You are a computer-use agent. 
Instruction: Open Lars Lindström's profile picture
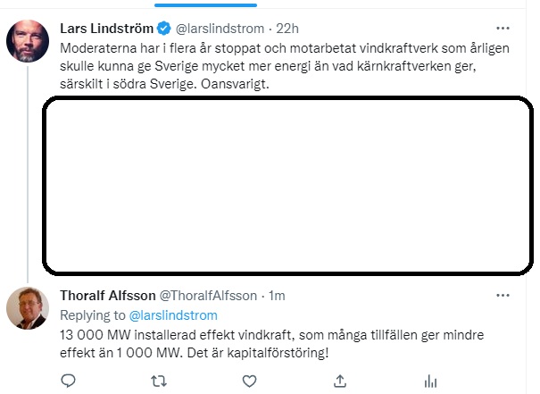point(28,41)
